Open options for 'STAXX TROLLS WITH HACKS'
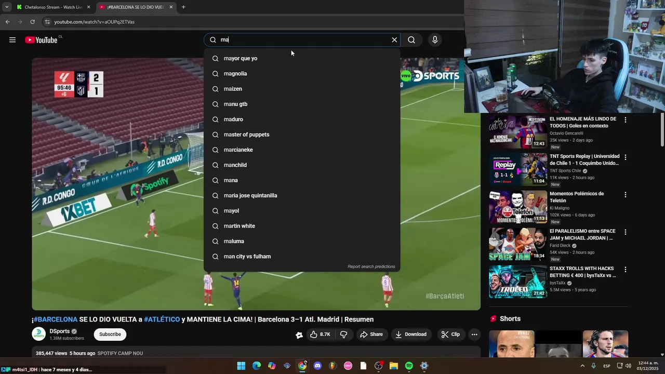This screenshot has width=665, height=374. click(626, 270)
